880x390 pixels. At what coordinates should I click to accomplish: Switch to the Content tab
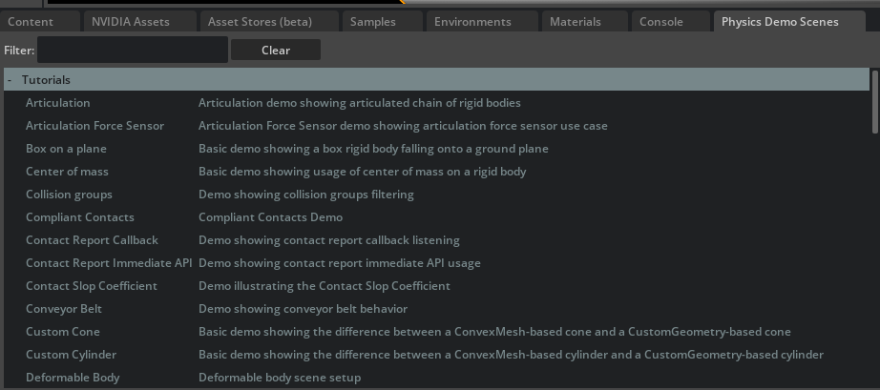coord(40,21)
